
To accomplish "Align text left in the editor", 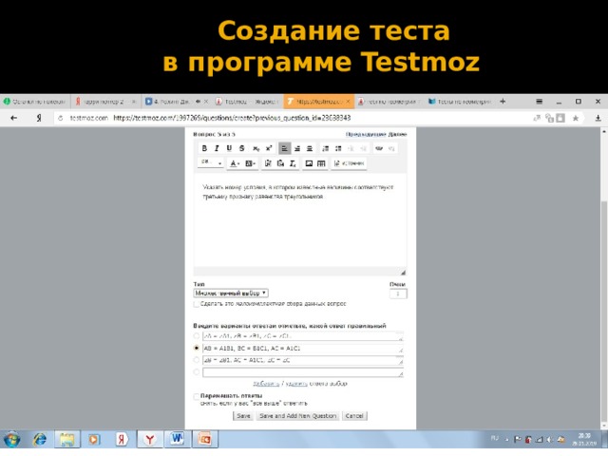I will (x=285, y=148).
